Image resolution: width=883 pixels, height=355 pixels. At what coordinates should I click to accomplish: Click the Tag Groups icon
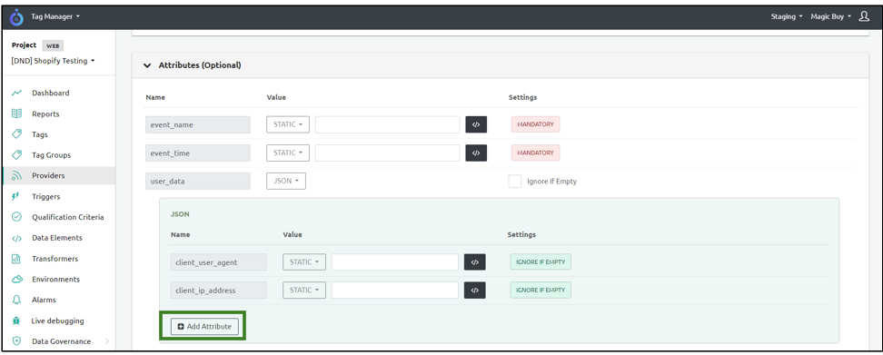tap(17, 154)
